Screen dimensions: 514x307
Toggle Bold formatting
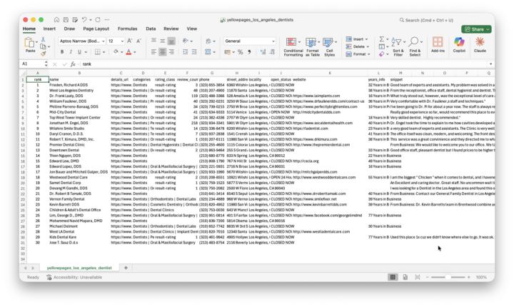(62, 52)
